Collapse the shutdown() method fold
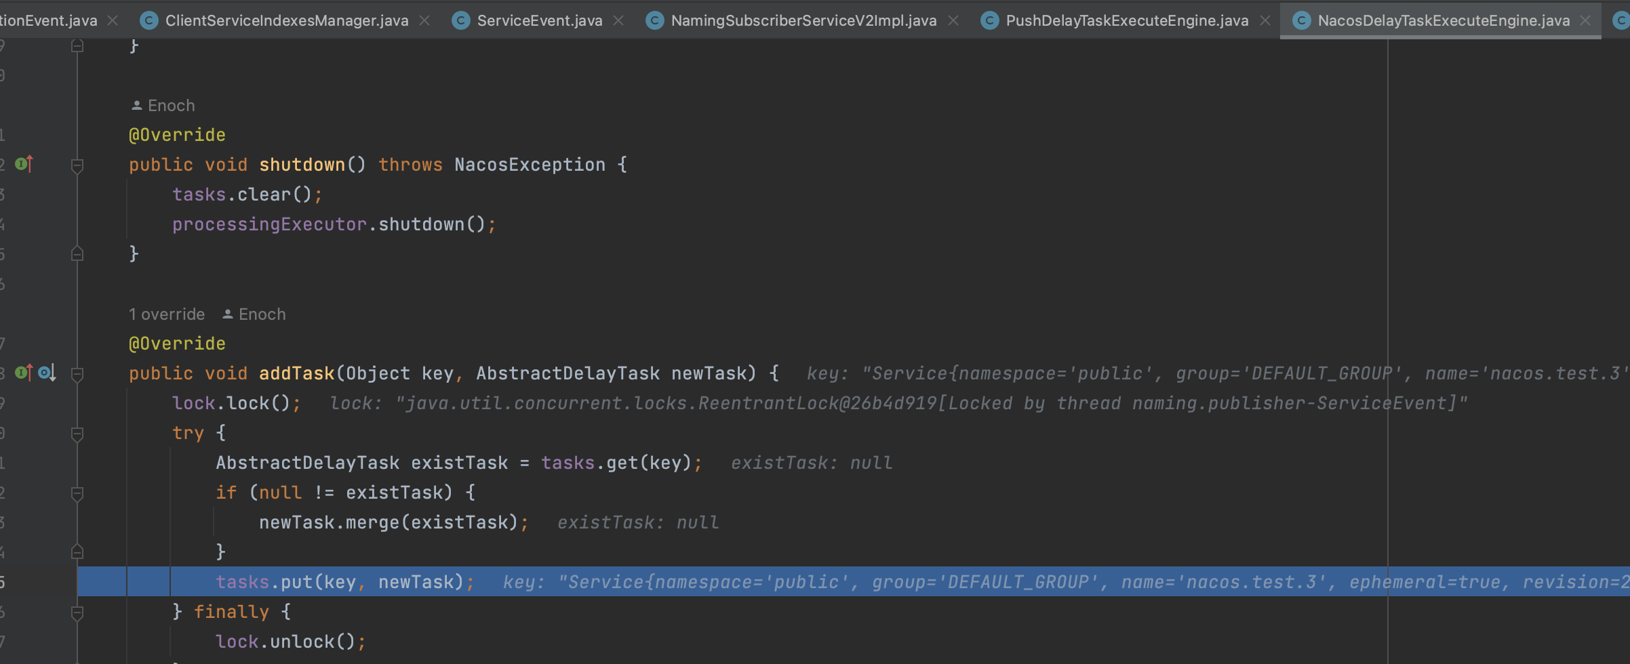This screenshot has height=664, width=1630. click(x=77, y=165)
